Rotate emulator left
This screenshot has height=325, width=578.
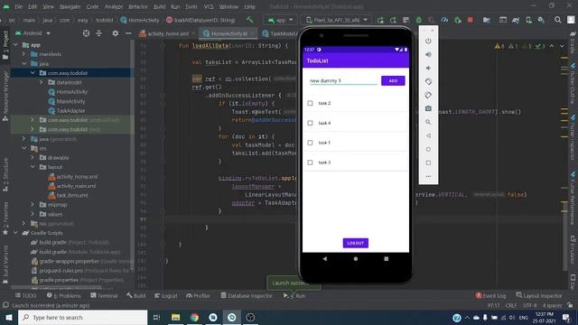428,81
